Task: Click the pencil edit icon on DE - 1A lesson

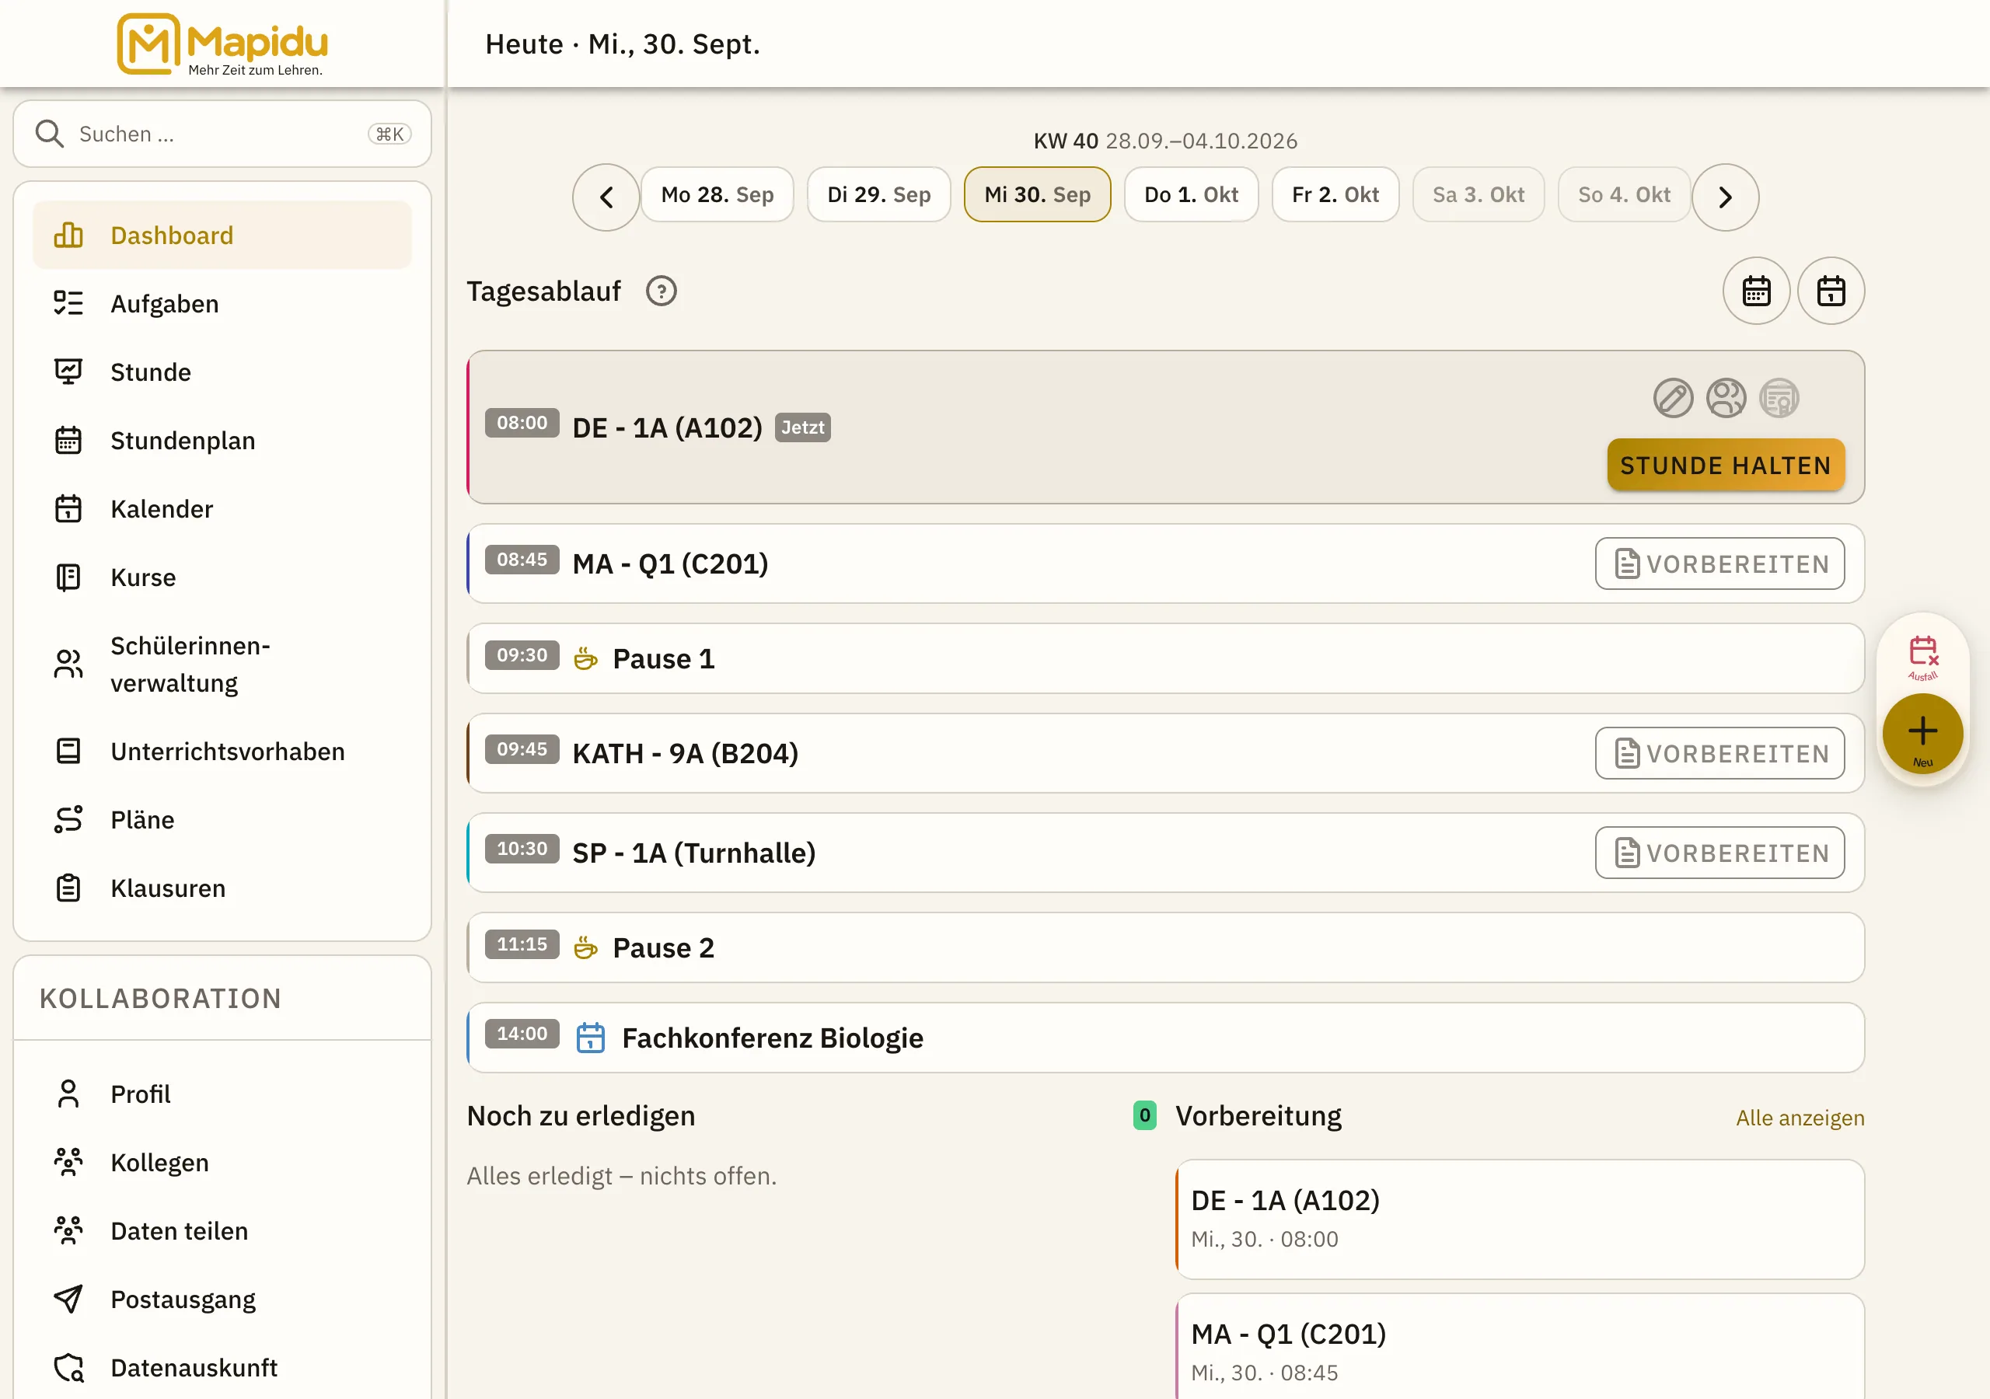Action: [1673, 399]
